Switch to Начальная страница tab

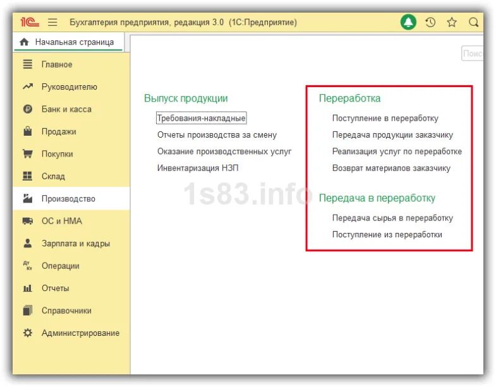[68, 42]
